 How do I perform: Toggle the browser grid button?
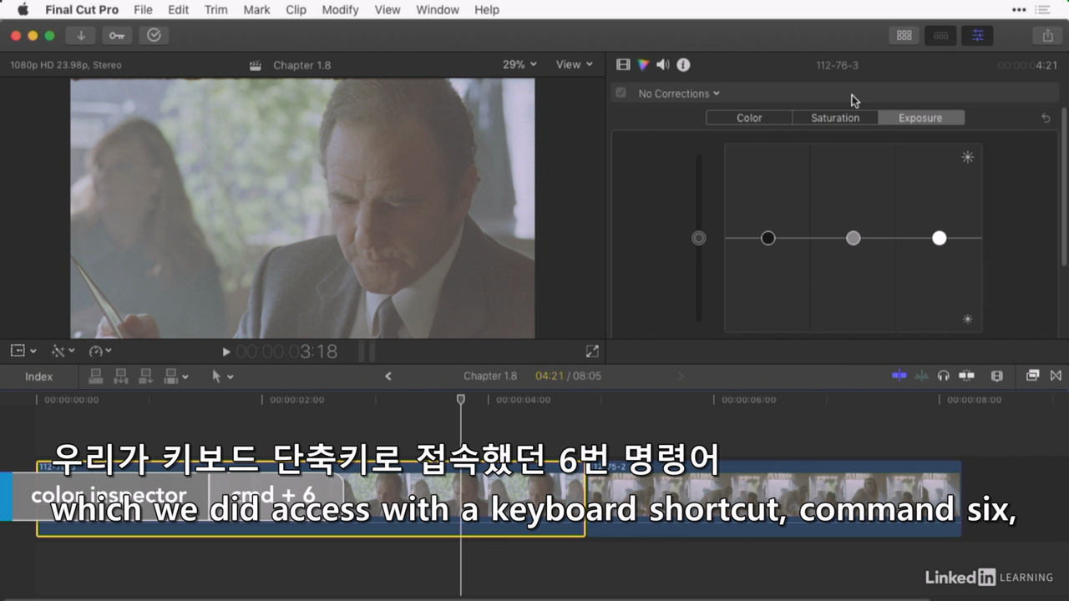(x=904, y=35)
